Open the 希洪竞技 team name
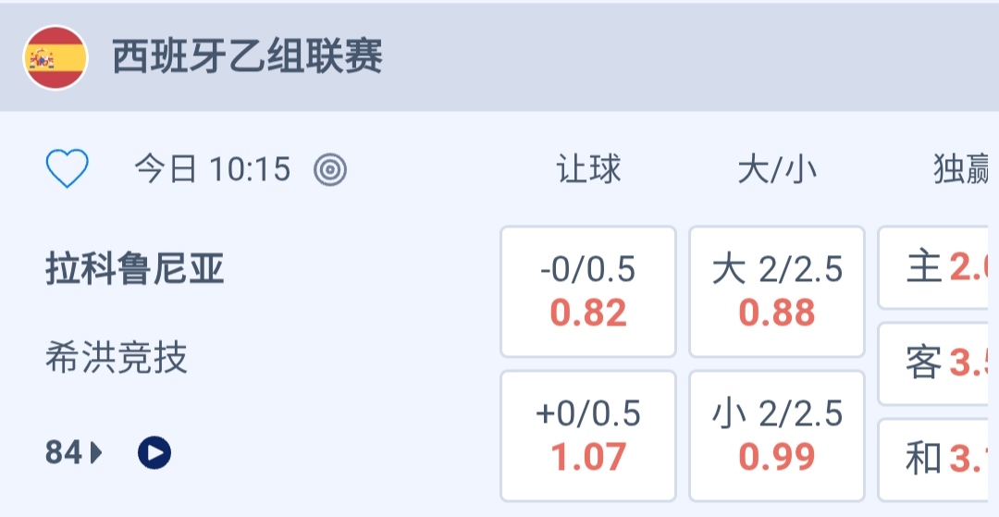The width and height of the screenshot is (999, 517). click(x=117, y=357)
